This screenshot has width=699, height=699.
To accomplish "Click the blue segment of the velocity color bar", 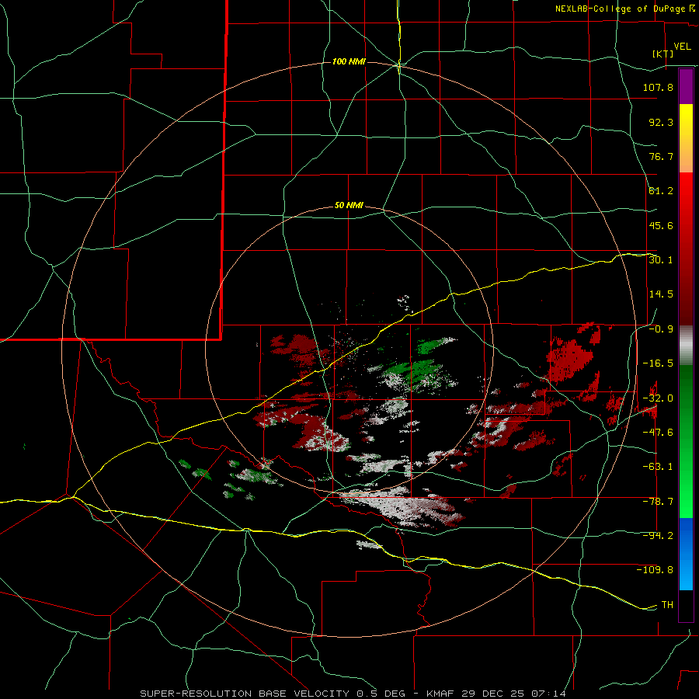I will 686,554.
